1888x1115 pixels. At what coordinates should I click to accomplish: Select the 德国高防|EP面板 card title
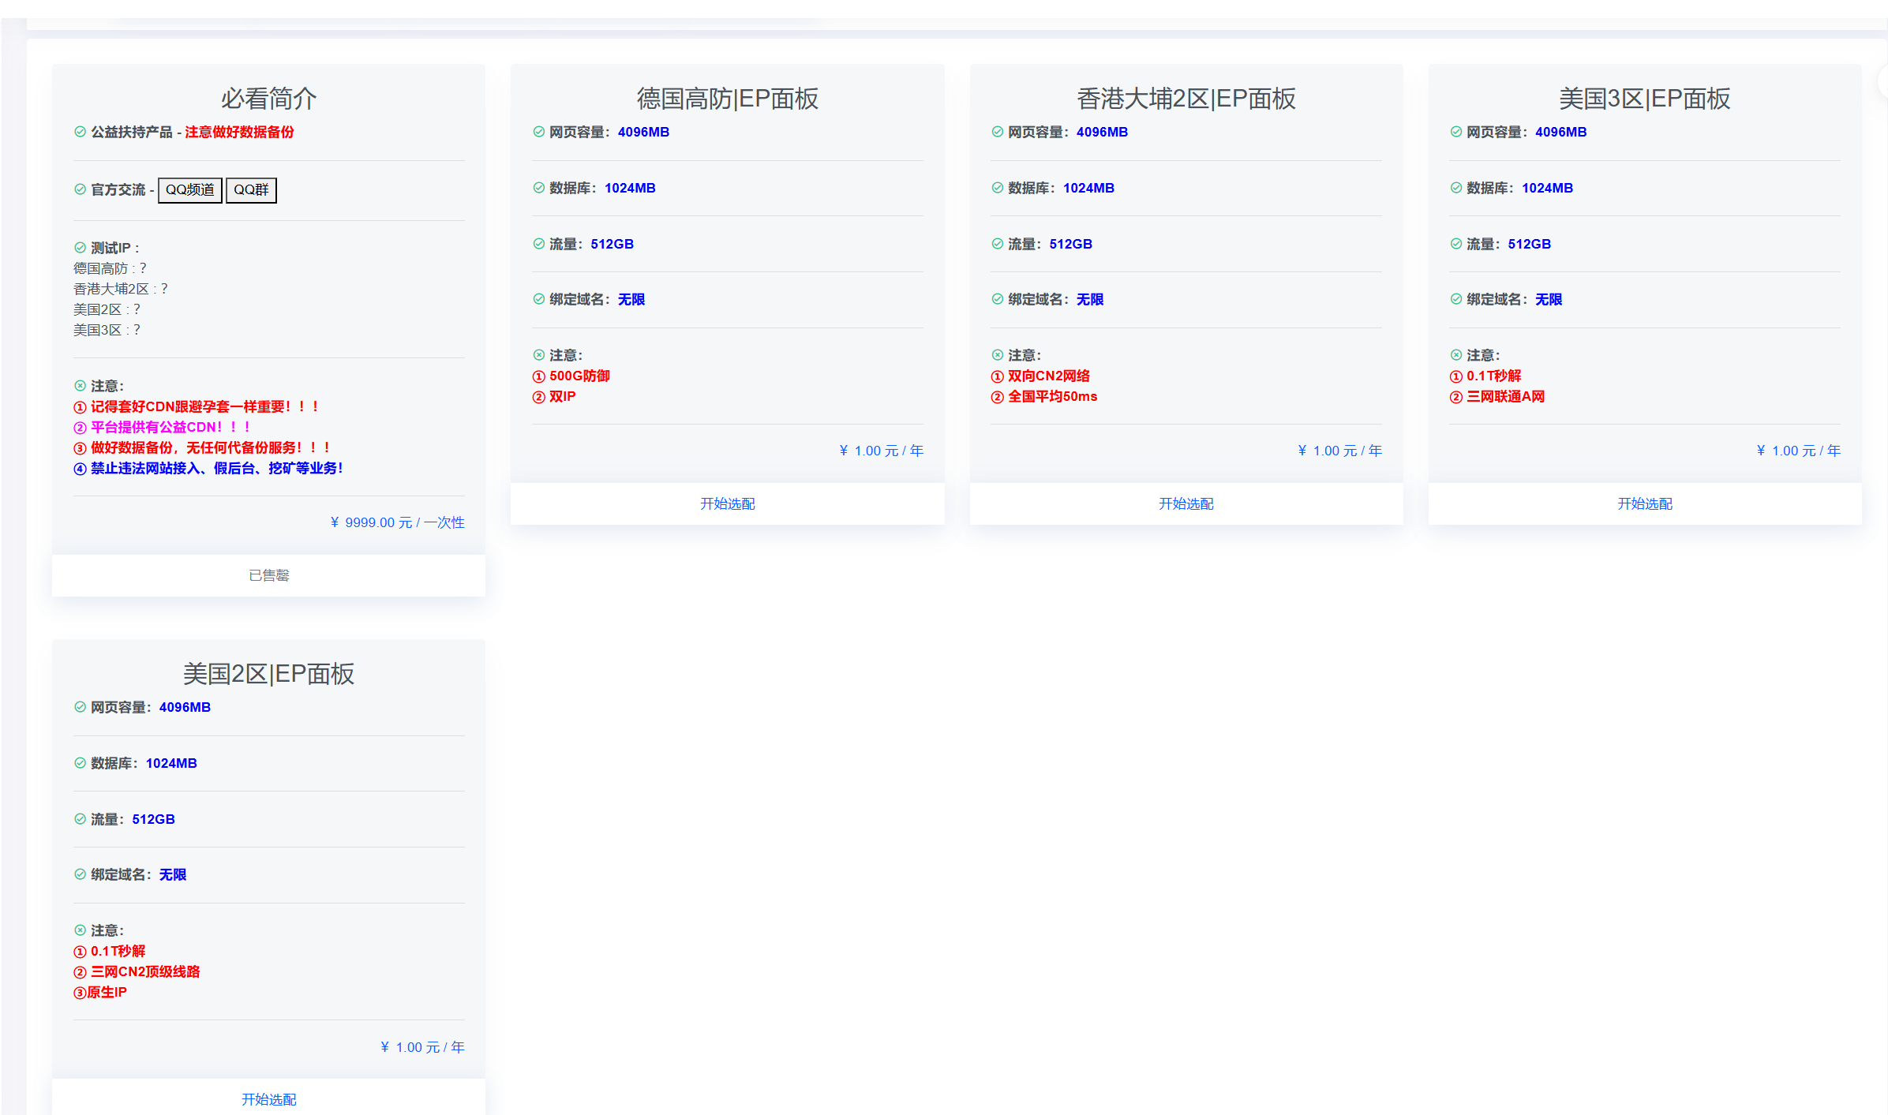tap(727, 99)
